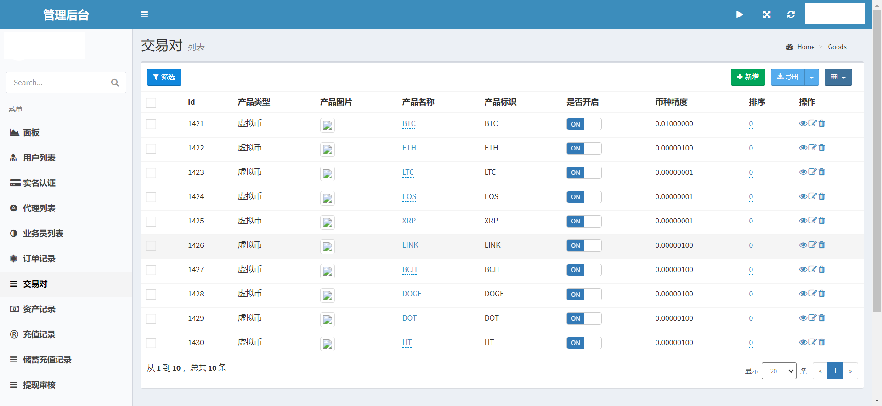The height and width of the screenshot is (406, 882).
Task: Open the rows-per-page 20 selector
Action: [x=779, y=371]
